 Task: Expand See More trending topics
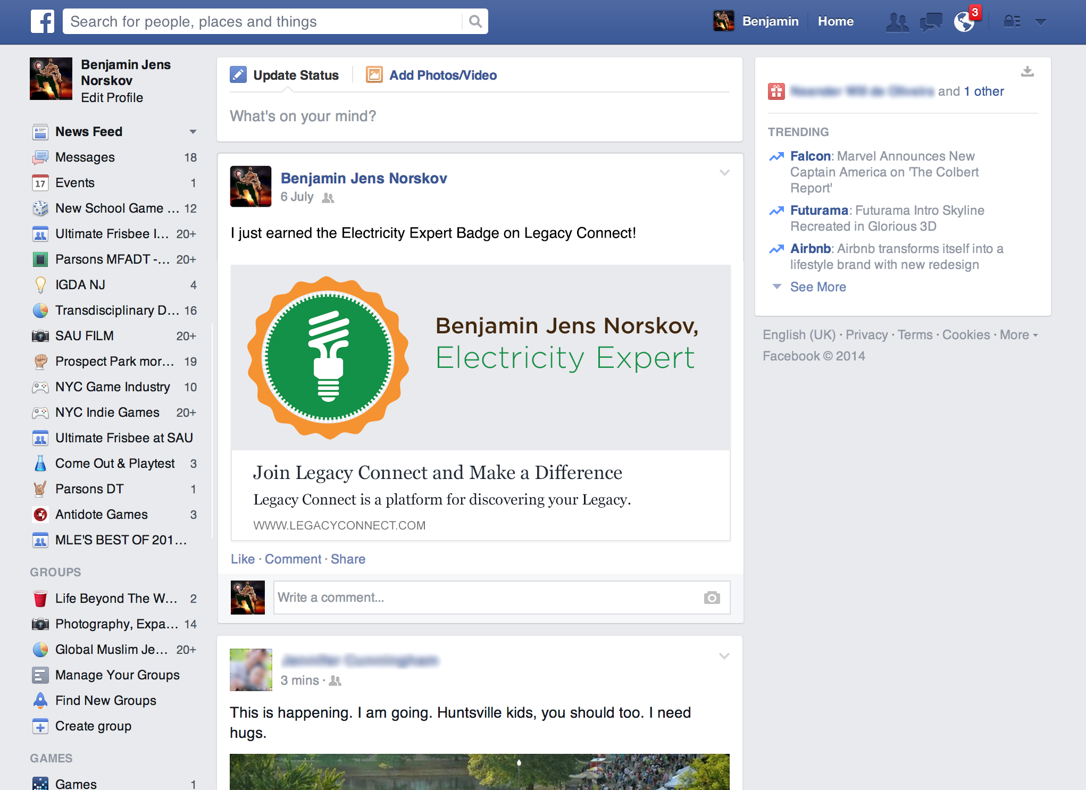click(x=818, y=287)
